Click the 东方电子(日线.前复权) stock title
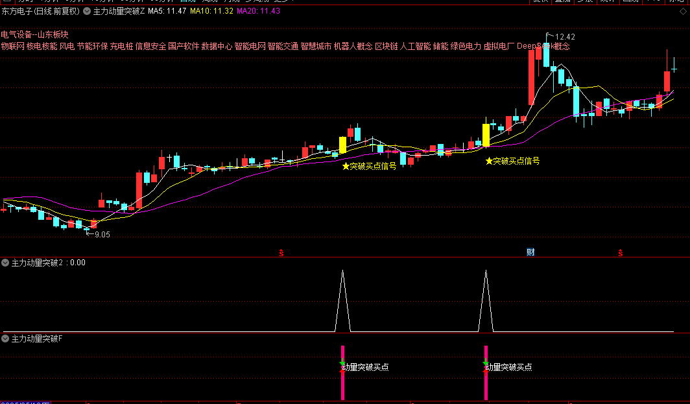 coord(40,12)
